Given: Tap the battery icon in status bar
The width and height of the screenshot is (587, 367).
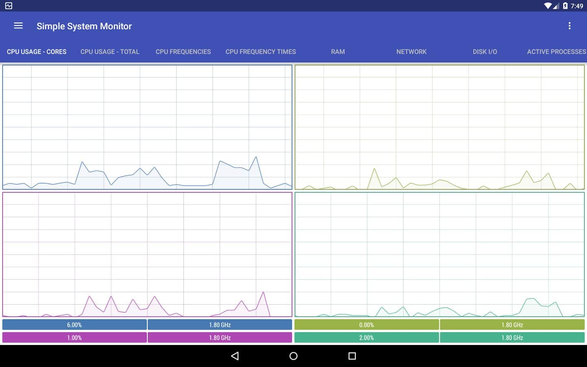Looking at the screenshot, I should (565, 6).
